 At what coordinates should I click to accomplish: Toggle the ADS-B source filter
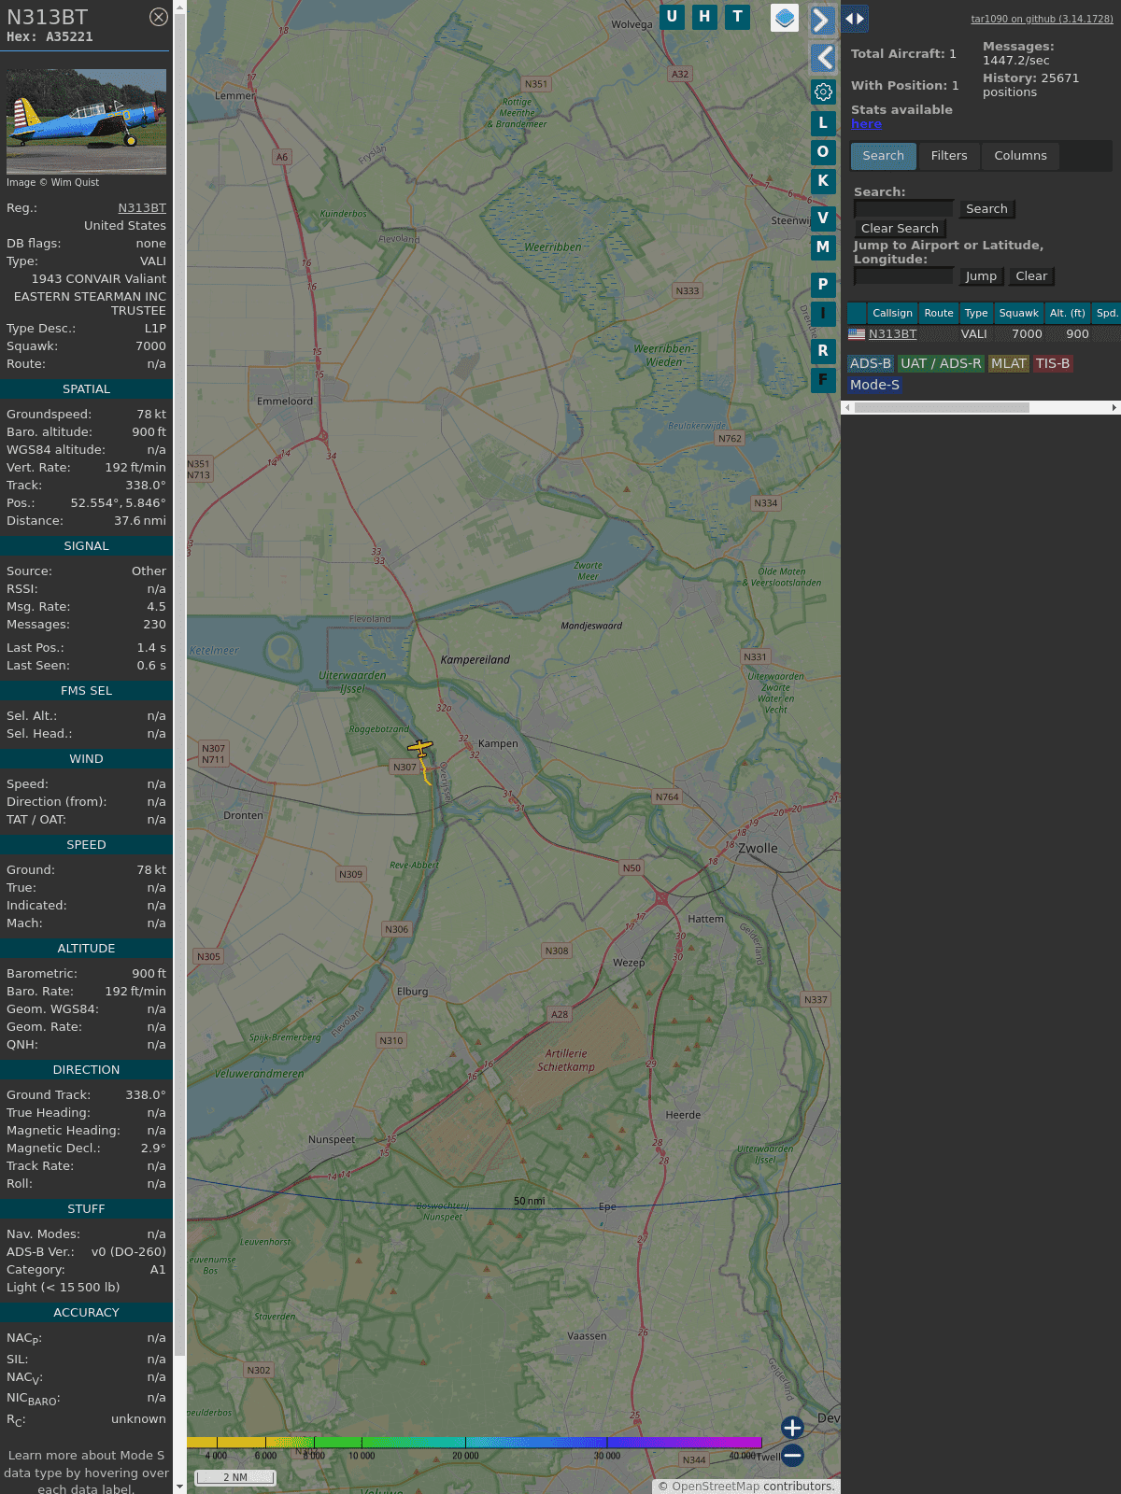coord(870,363)
